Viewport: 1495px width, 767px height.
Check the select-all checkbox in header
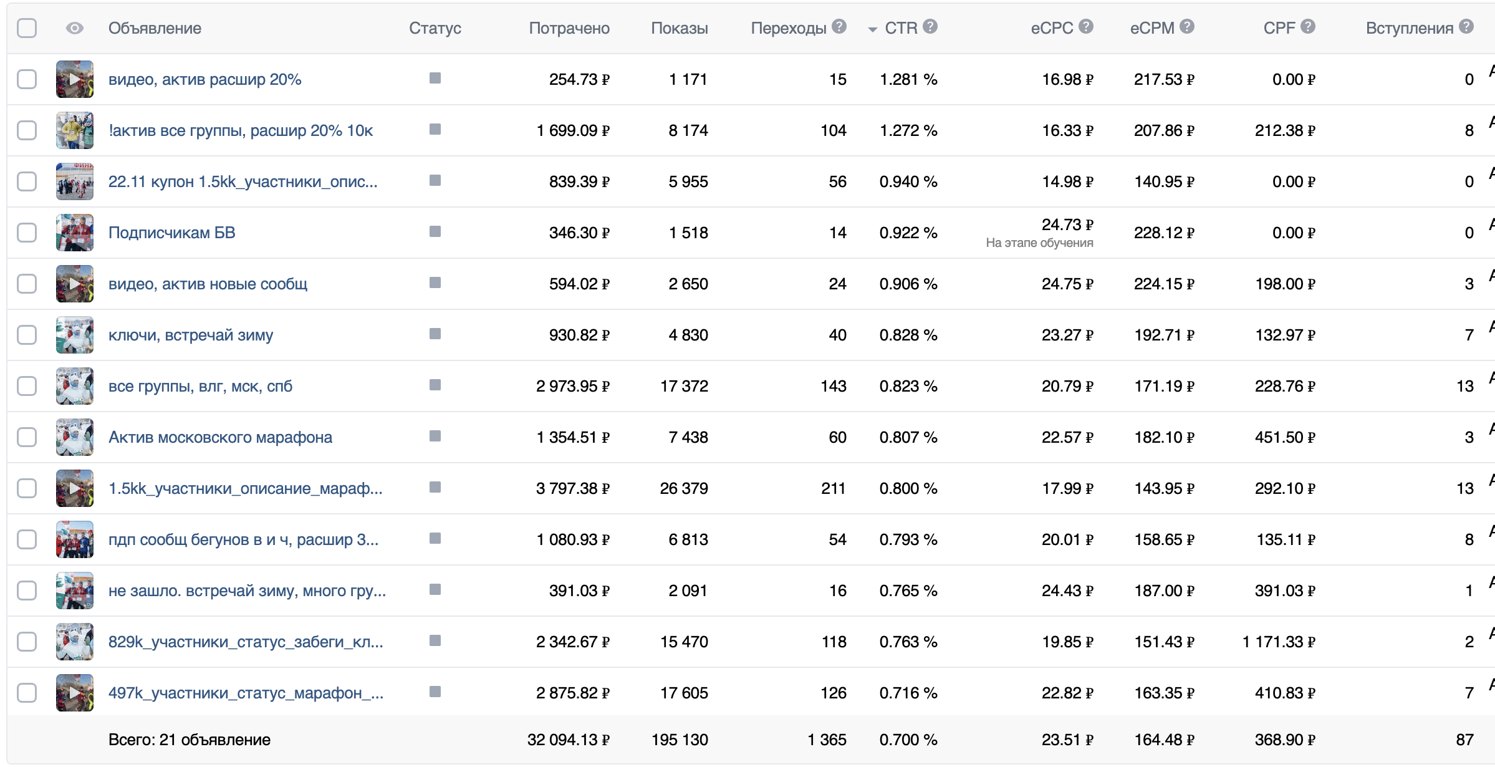coord(27,28)
